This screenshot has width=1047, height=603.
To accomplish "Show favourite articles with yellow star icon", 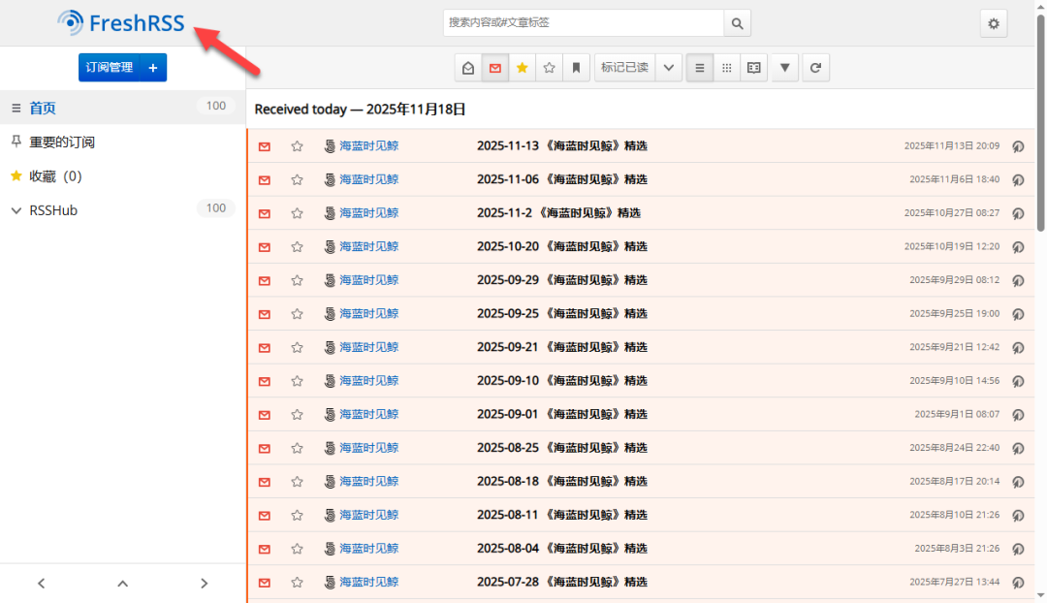I will coord(523,67).
